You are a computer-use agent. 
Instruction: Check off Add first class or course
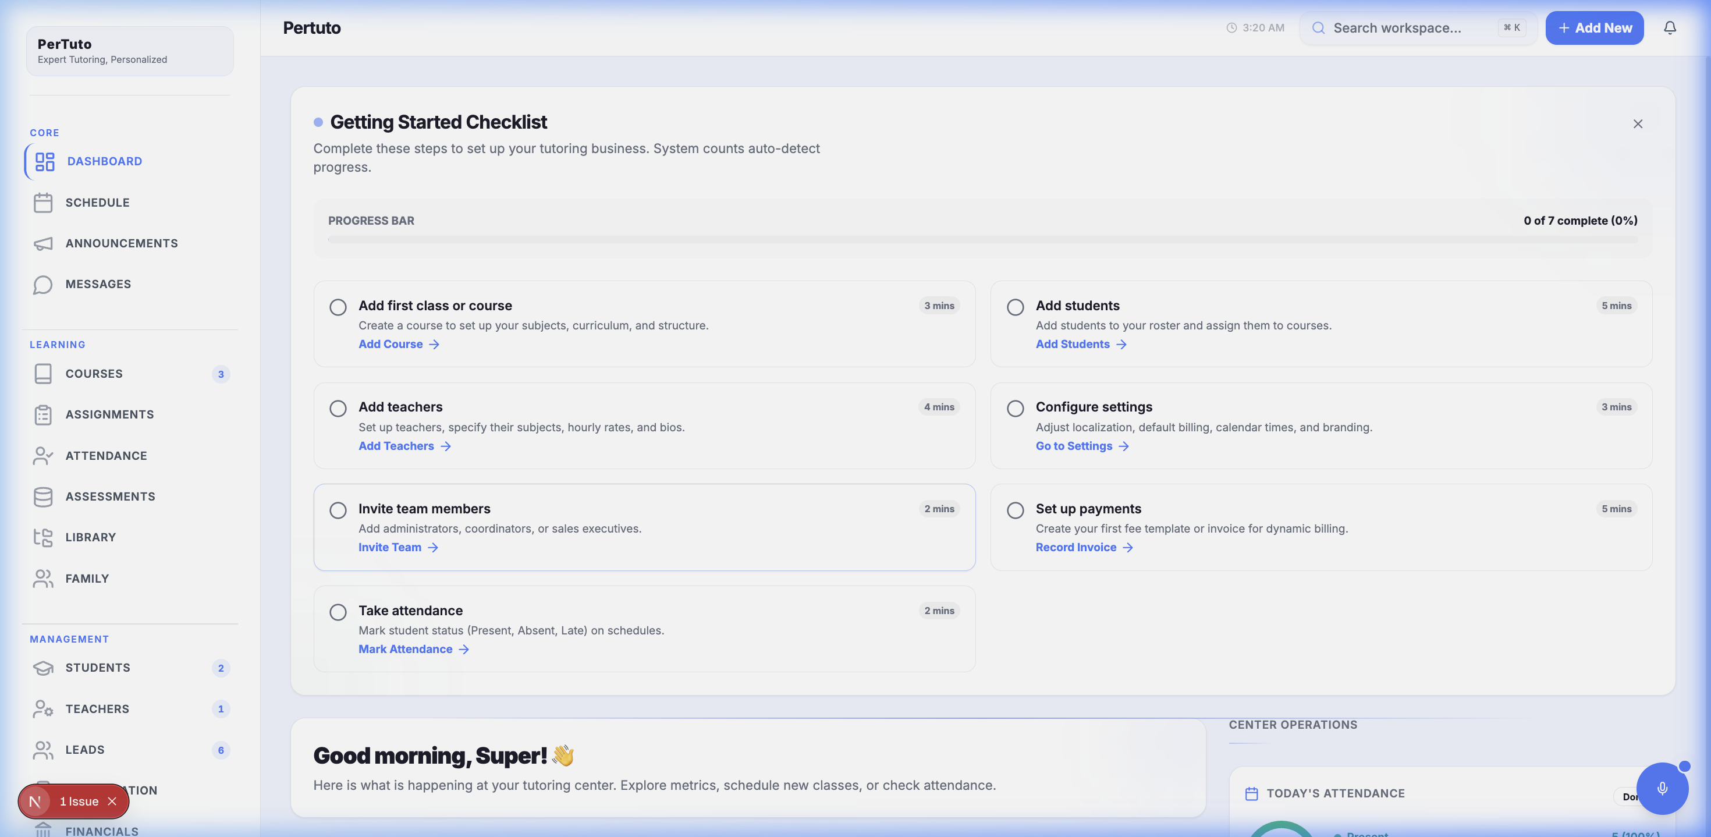click(338, 307)
